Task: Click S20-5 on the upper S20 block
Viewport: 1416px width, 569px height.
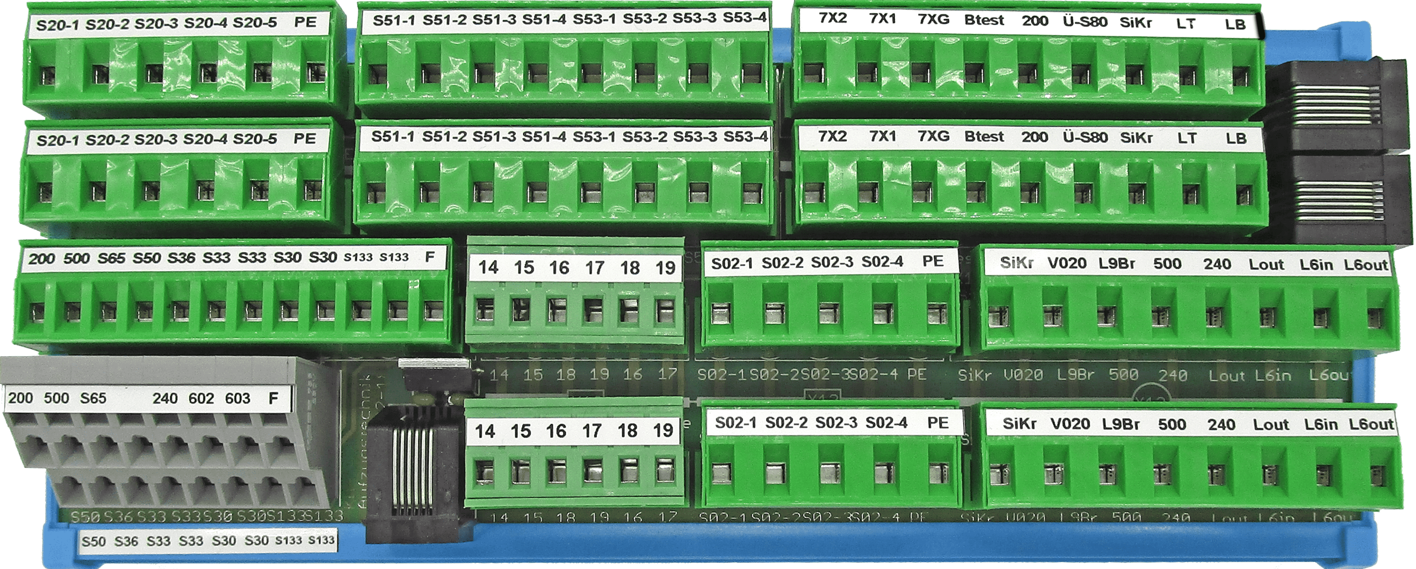Action: click(255, 23)
